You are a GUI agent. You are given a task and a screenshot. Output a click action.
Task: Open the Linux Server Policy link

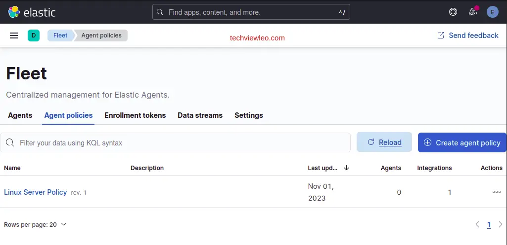coord(36,192)
